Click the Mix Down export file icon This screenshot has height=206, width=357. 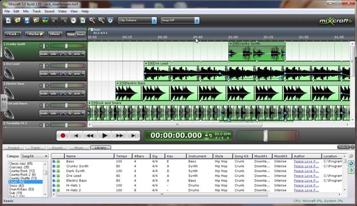pos(82,21)
